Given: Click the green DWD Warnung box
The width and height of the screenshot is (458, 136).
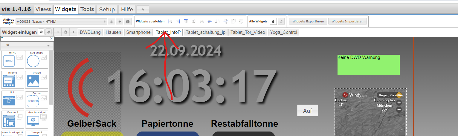Looking at the screenshot, I should coord(368,65).
